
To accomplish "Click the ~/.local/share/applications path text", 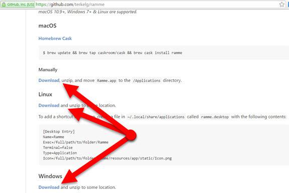I will (156, 117).
